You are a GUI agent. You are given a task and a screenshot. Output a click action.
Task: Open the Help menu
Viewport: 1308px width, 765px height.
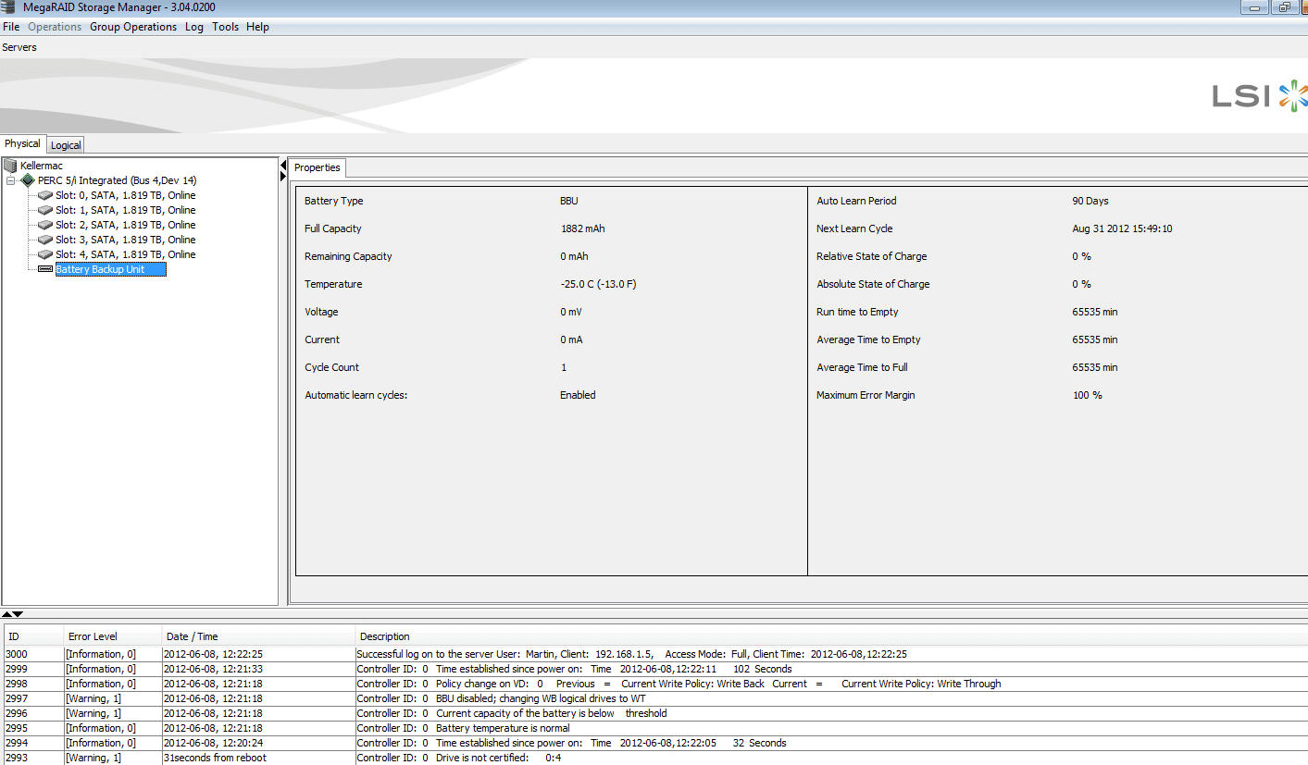point(257,27)
